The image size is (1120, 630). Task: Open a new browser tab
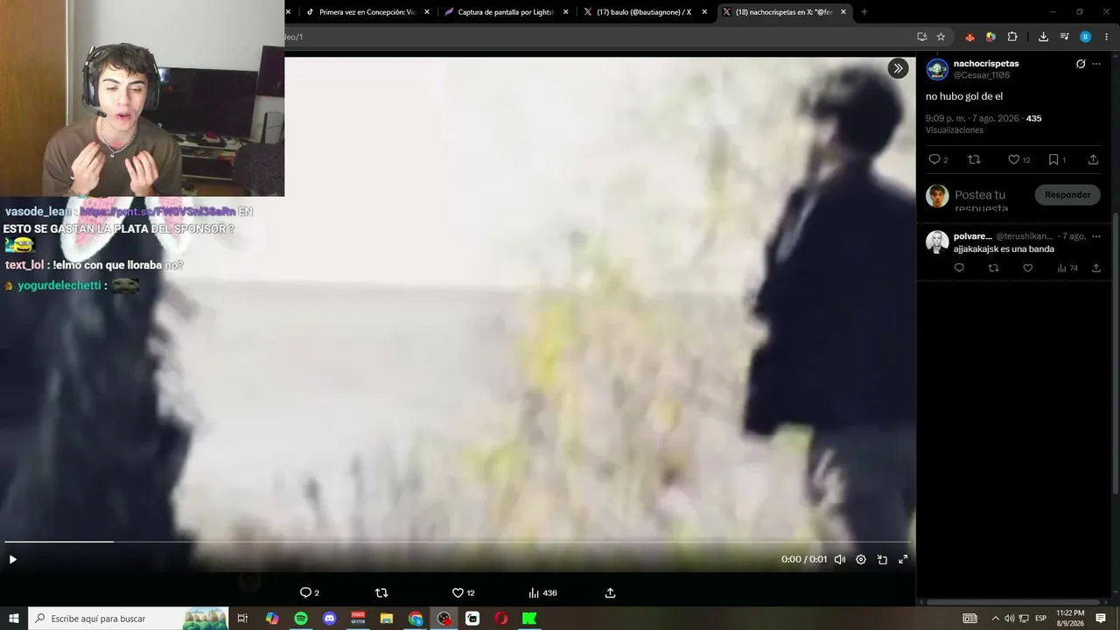[864, 12]
